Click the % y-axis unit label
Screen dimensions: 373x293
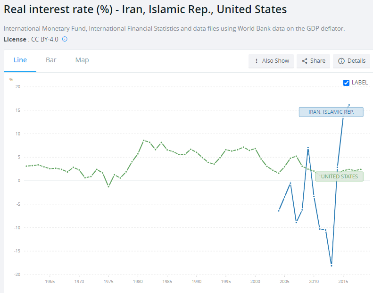coord(11,79)
